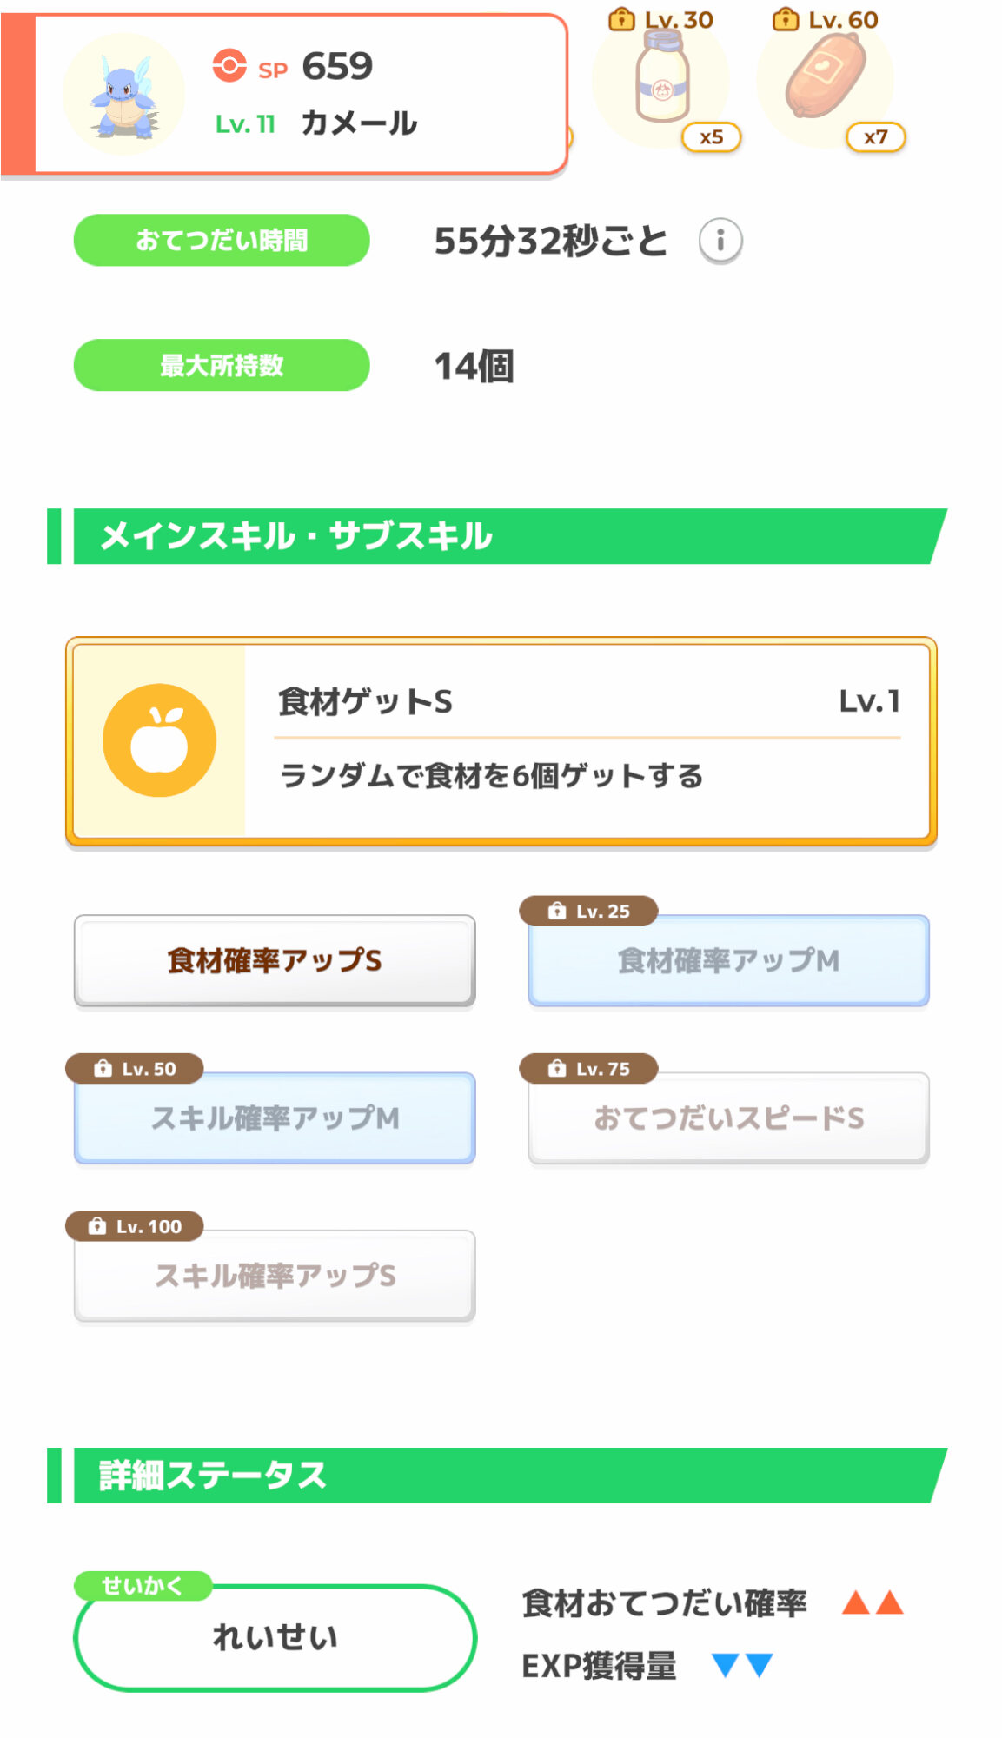1002x1738 pixels.
Task: Tap the info icon beside 55分32秒ごと
Action: (x=720, y=241)
